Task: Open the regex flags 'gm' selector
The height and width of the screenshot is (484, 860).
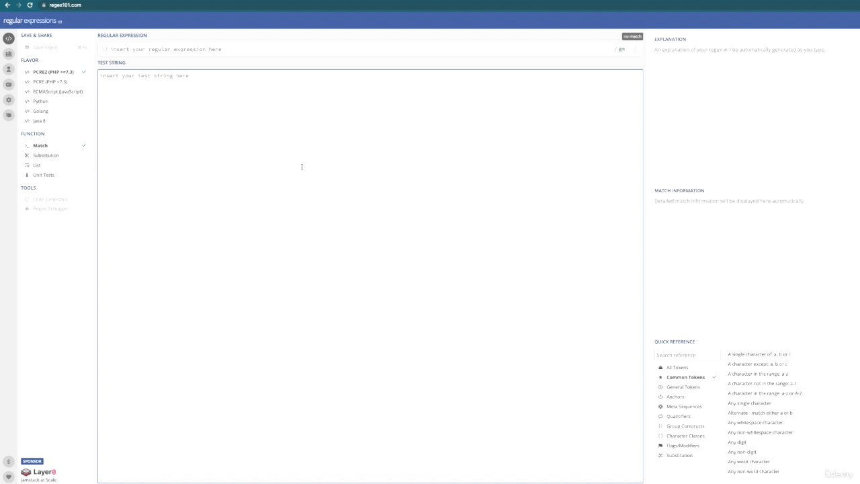Action: [x=621, y=49]
